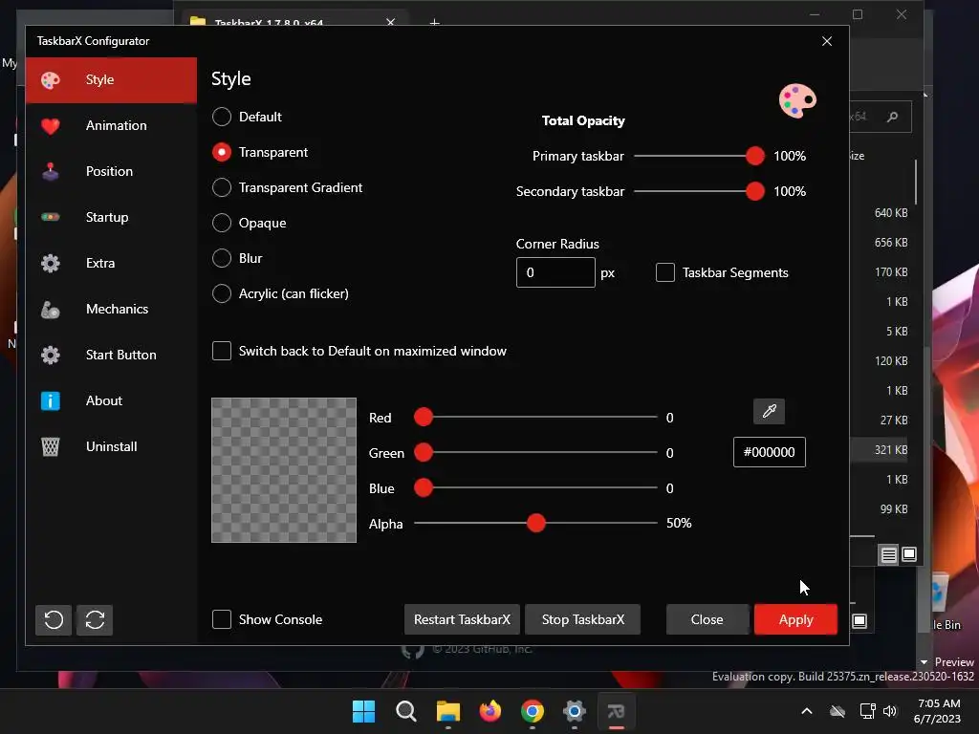Open the Start Button settings tab

tap(111, 355)
